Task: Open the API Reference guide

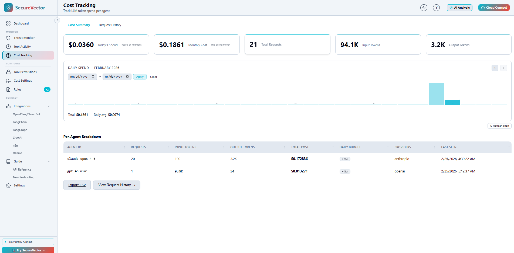Action: pos(22,169)
